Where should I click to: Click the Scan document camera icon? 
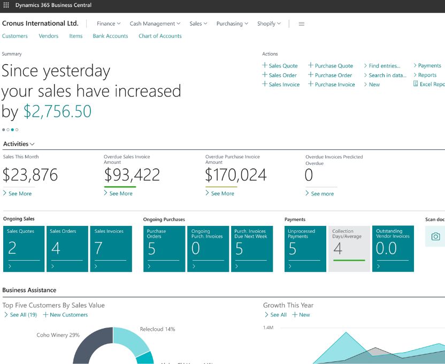point(435,236)
